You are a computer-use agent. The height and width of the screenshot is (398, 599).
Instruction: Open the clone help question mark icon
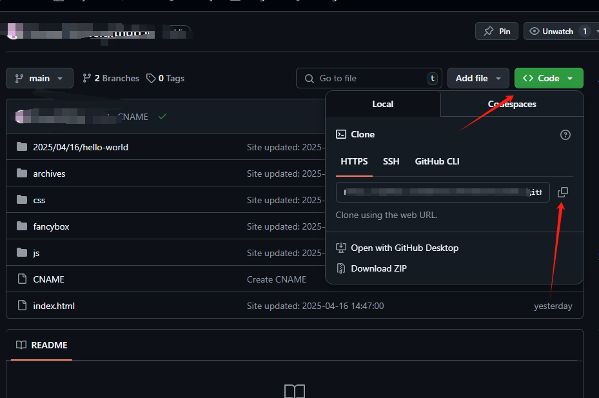[x=565, y=134]
